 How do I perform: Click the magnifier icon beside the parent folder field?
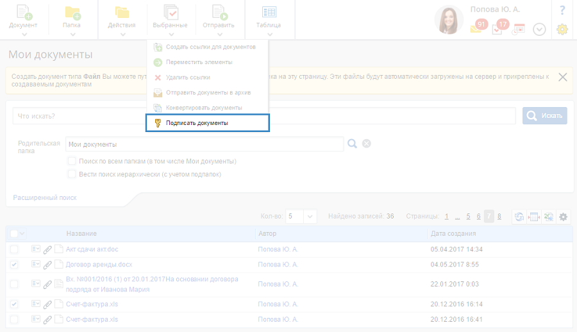(x=352, y=144)
